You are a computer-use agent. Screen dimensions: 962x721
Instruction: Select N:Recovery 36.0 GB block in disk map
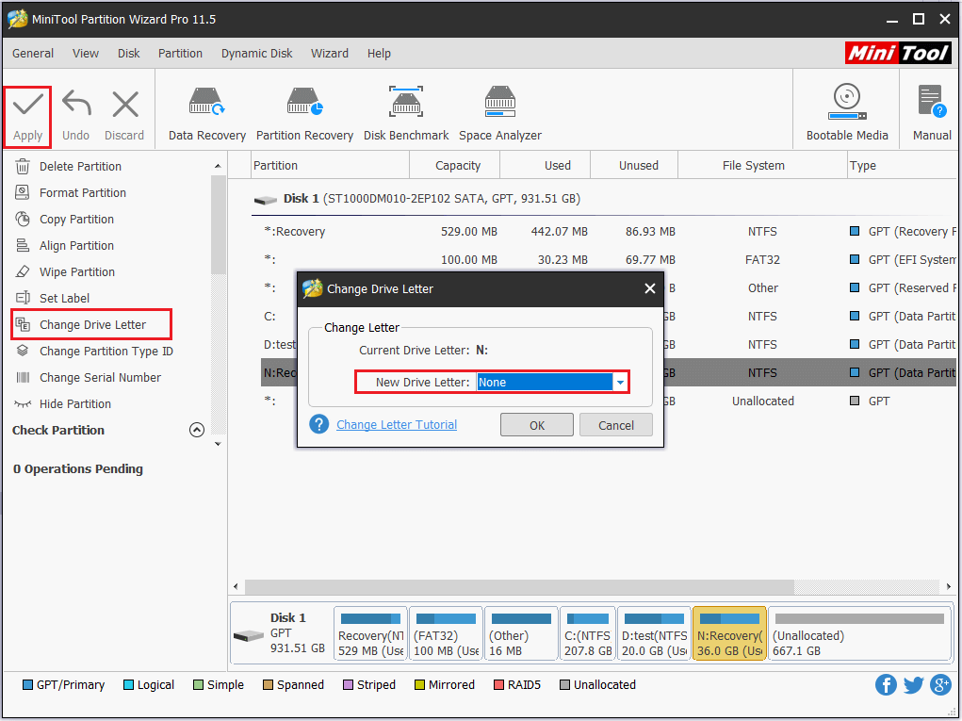click(x=729, y=634)
